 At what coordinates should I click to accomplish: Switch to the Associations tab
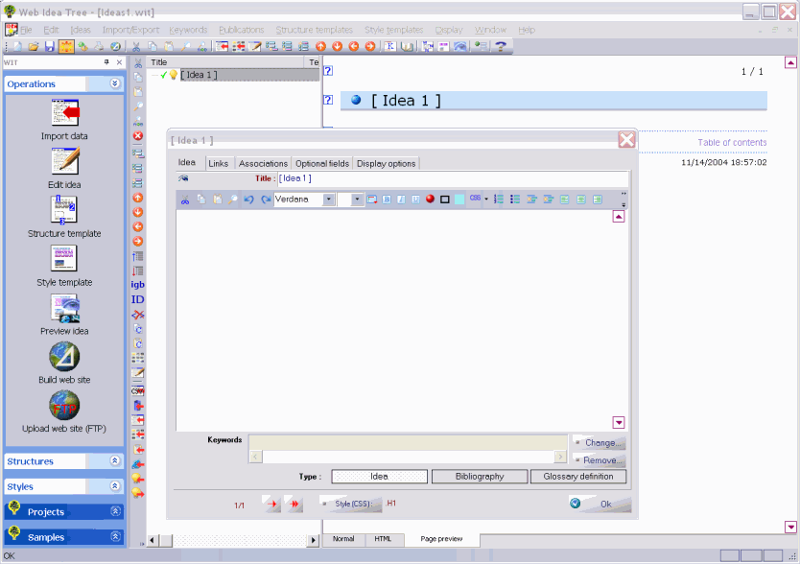(263, 163)
